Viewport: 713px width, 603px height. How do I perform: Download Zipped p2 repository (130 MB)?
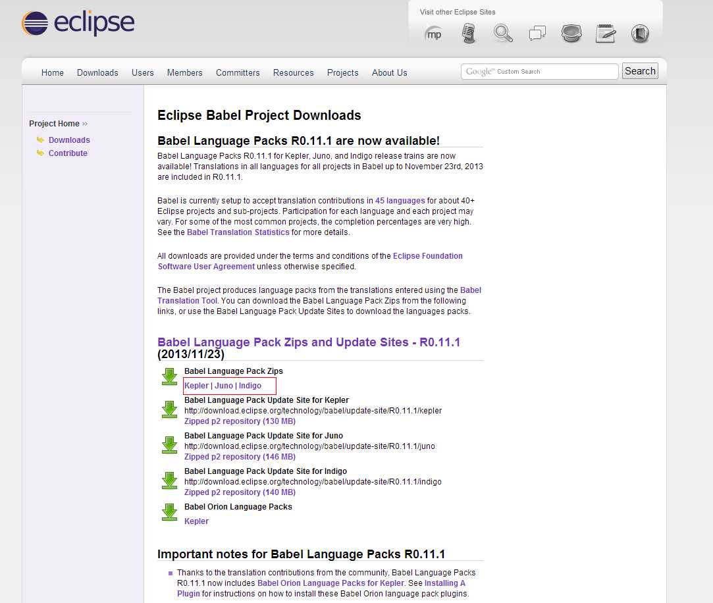(x=240, y=421)
